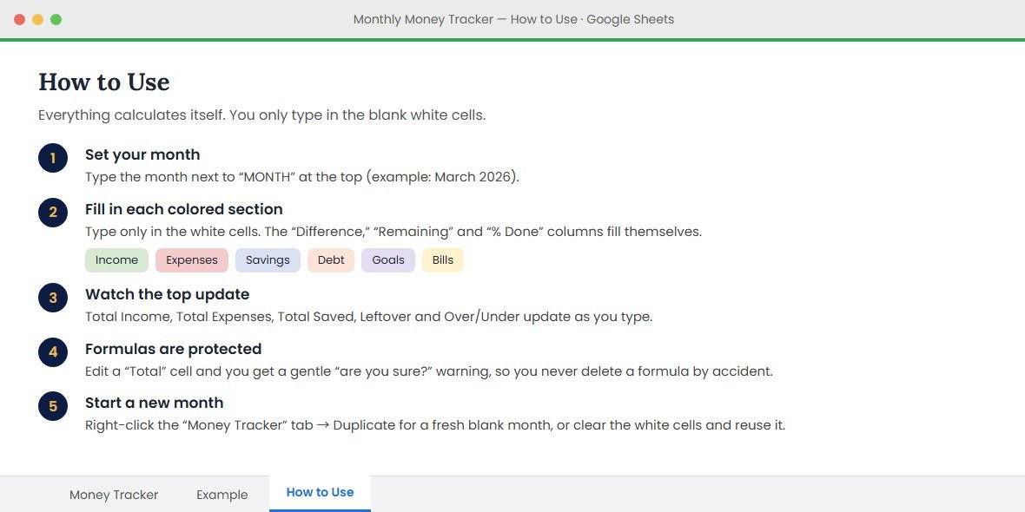This screenshot has width=1025, height=512.
Task: Click the "Type the month next to MONTH" line
Action: 302,178
